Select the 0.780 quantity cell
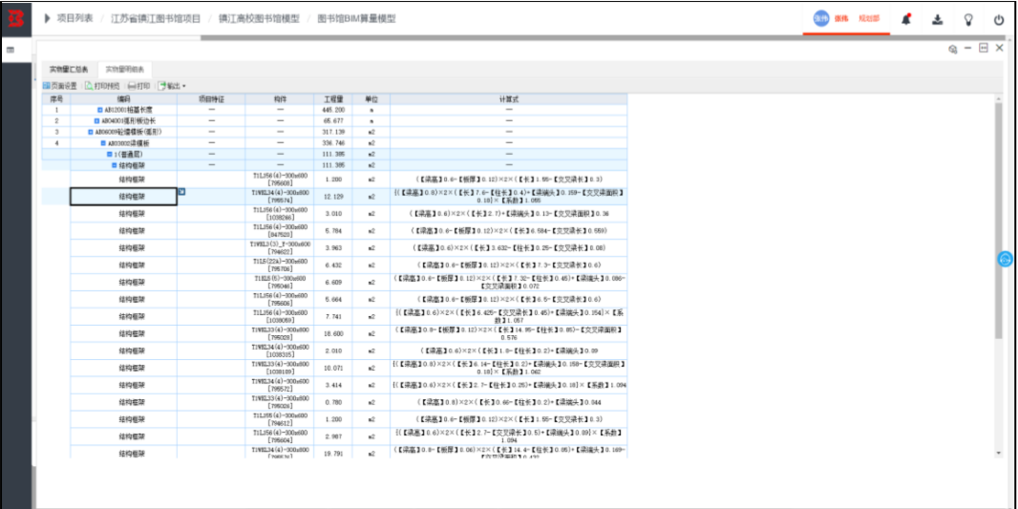 333,402
